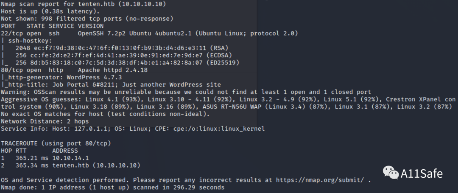This screenshot has width=458, height=193.
Task: Click the Nmap done summary line
Action: tap(112, 187)
